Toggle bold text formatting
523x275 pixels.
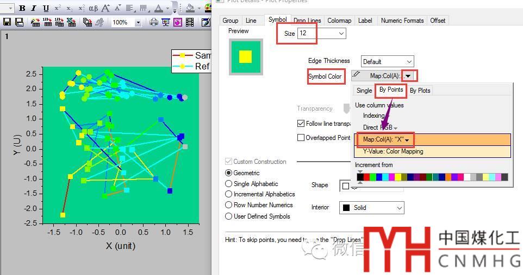pos(22,8)
